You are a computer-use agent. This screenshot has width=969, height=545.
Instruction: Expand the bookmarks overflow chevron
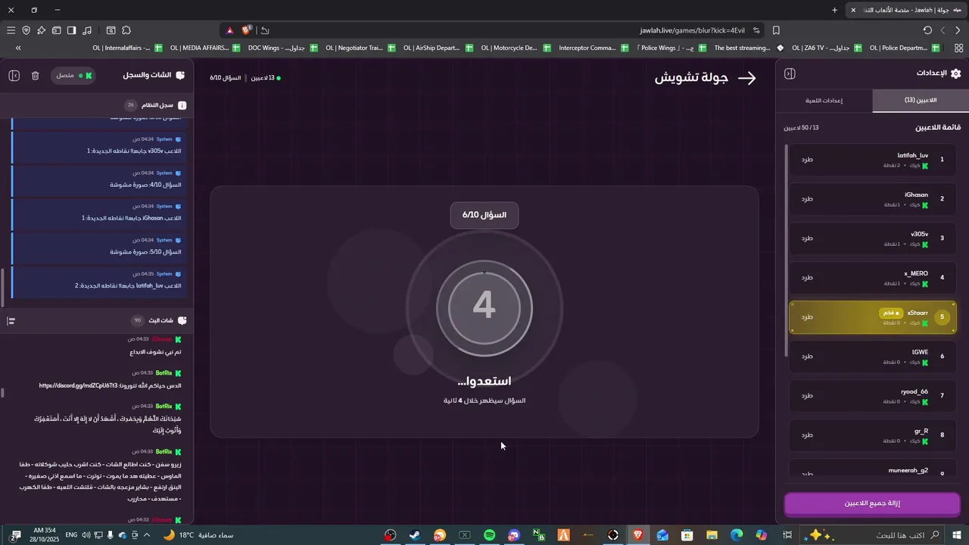click(x=17, y=48)
